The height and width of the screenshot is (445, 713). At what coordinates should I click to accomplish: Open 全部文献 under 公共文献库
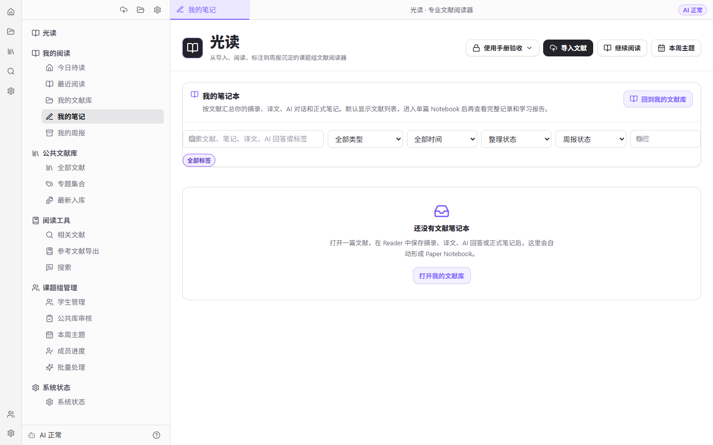(102, 168)
